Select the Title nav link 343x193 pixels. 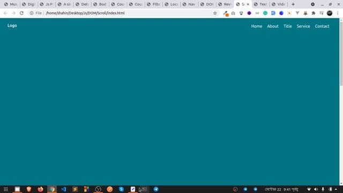288,26
